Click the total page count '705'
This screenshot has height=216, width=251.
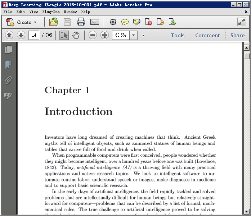point(49,35)
